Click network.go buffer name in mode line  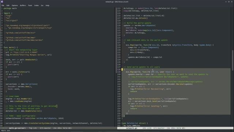click(132, 128)
